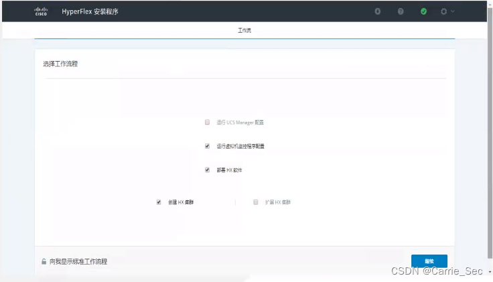Click the Cisco logo in the header
This screenshot has height=282, width=493.
click(41, 11)
